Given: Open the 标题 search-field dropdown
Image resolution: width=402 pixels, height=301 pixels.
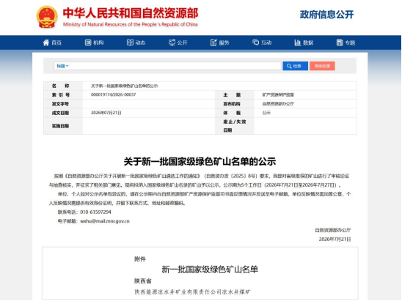Looking at the screenshot, I should 62,66.
